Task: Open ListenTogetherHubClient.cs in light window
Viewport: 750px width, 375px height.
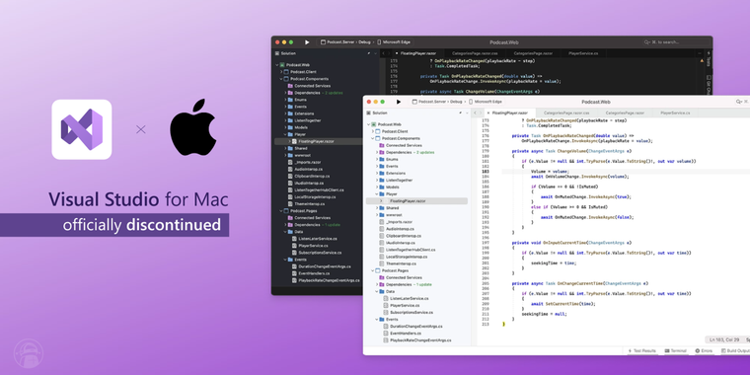Action: (x=411, y=250)
